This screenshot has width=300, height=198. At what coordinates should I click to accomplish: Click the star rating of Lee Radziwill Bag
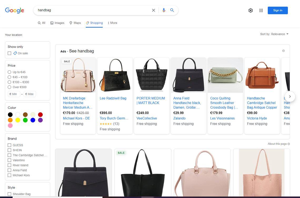(x=106, y=124)
